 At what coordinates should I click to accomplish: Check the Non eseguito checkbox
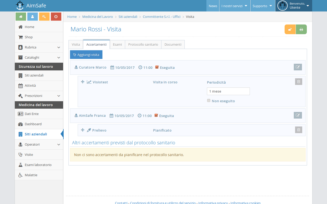[209, 100]
